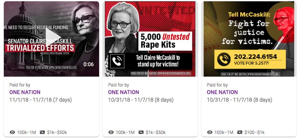Click the eye impressions icon on first card

[x=12, y=132]
